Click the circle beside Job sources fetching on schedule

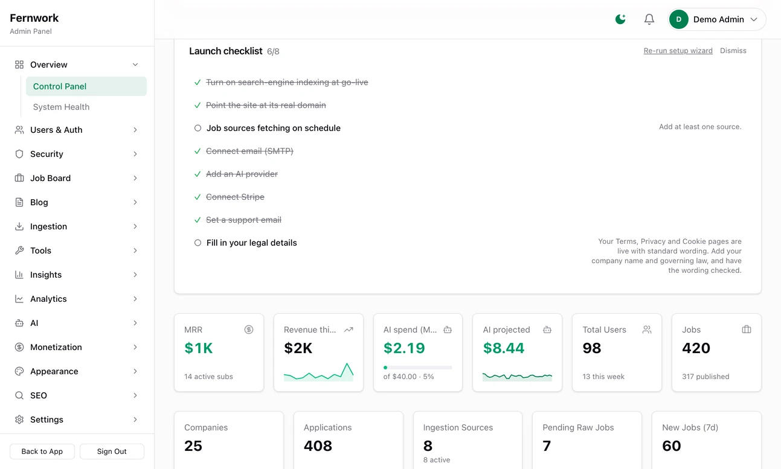point(198,128)
